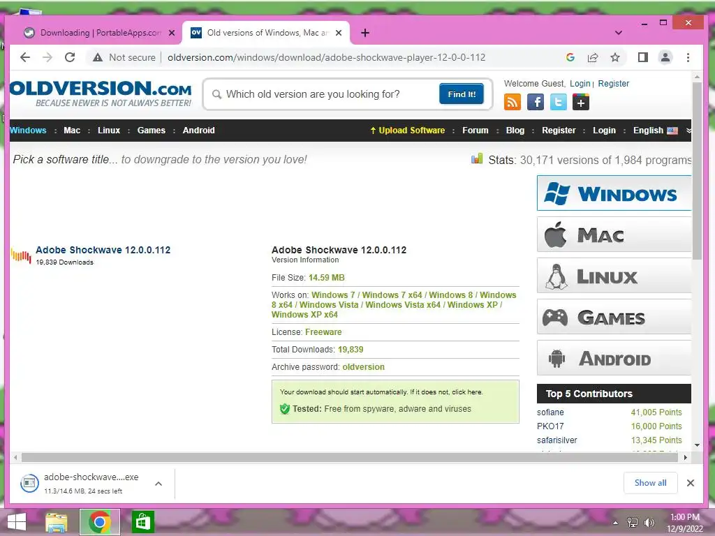Open the Windows category sidebar button

click(x=614, y=193)
